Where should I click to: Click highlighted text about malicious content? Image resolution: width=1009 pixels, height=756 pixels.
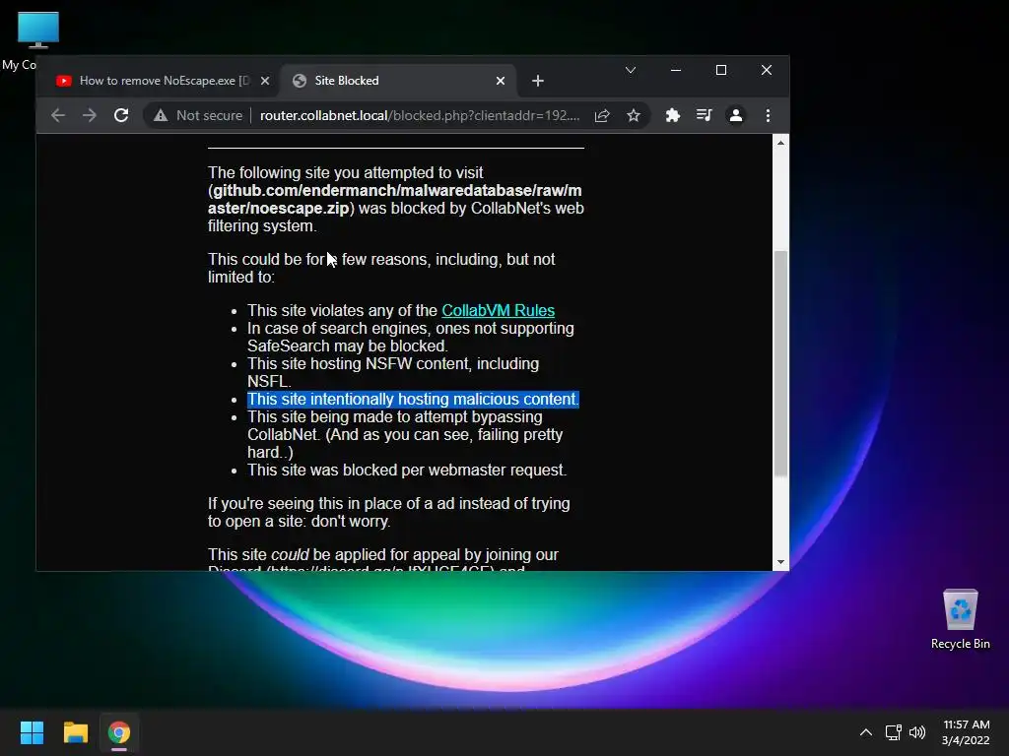(413, 400)
